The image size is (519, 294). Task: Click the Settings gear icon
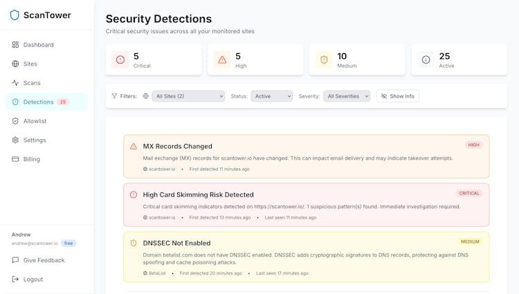(x=15, y=140)
